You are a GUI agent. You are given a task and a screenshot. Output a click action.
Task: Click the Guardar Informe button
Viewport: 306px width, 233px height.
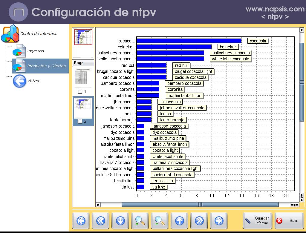coord(257,221)
